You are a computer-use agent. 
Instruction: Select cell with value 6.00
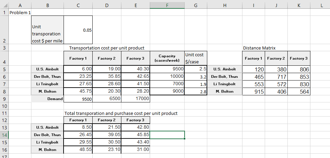coord(78,69)
